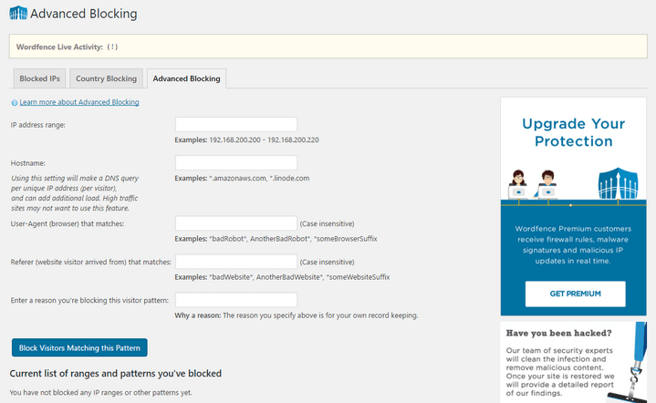656x403 pixels.
Task: Click the Wordfence Live Activity status bar
Action: [328, 46]
